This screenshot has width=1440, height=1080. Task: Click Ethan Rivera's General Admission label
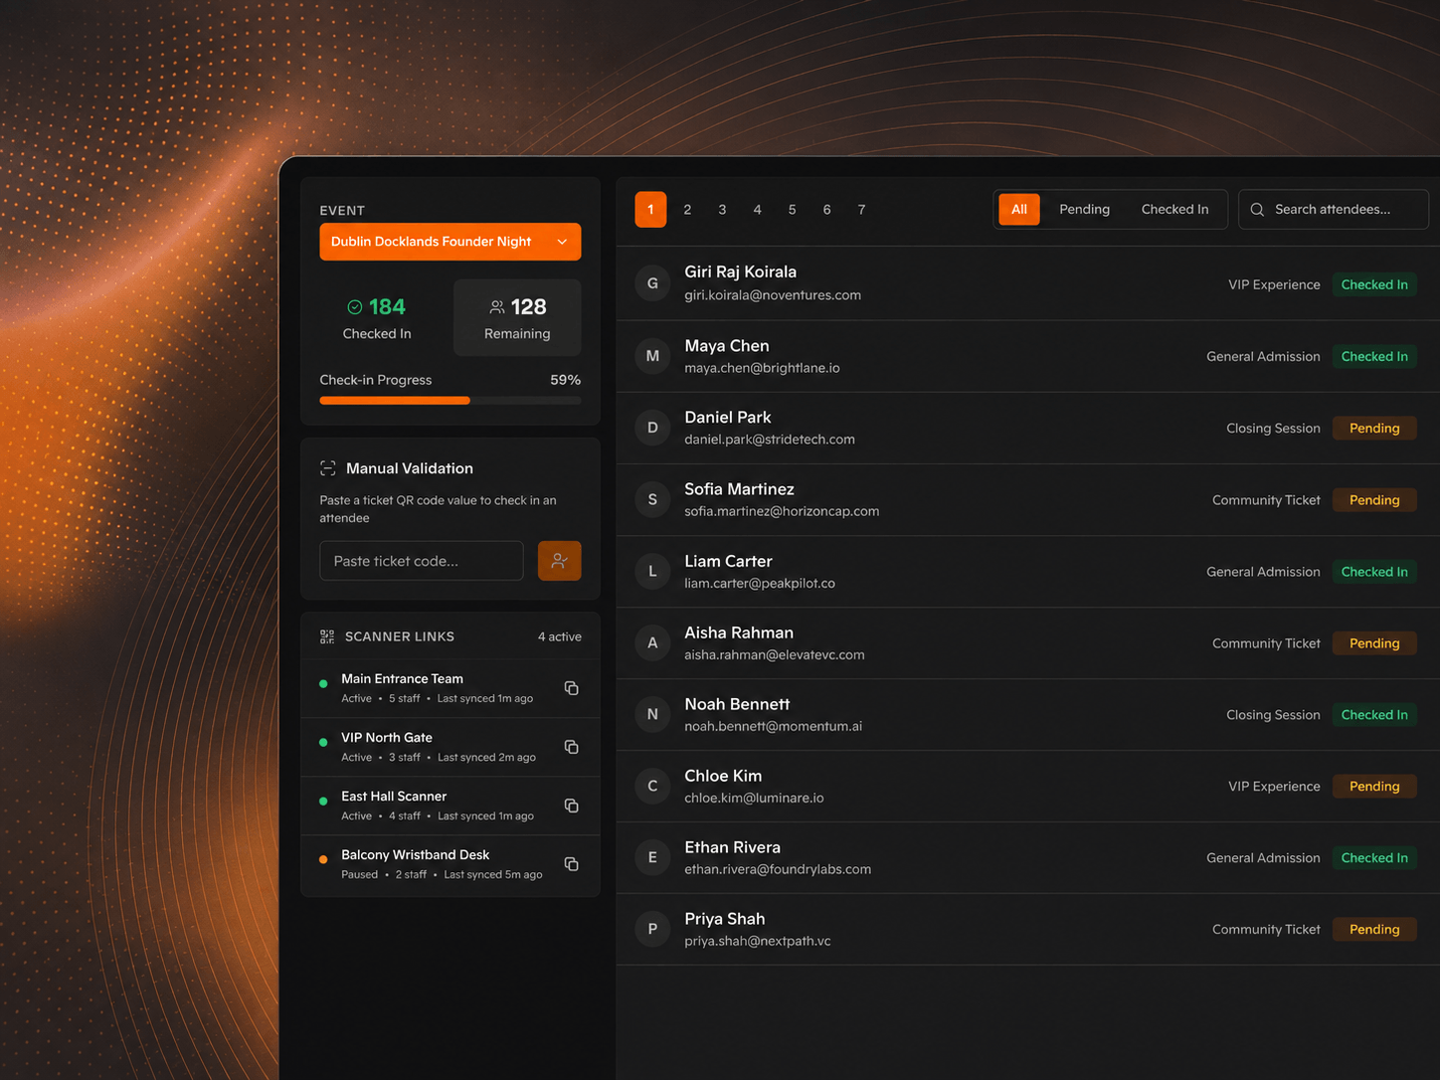(1263, 858)
